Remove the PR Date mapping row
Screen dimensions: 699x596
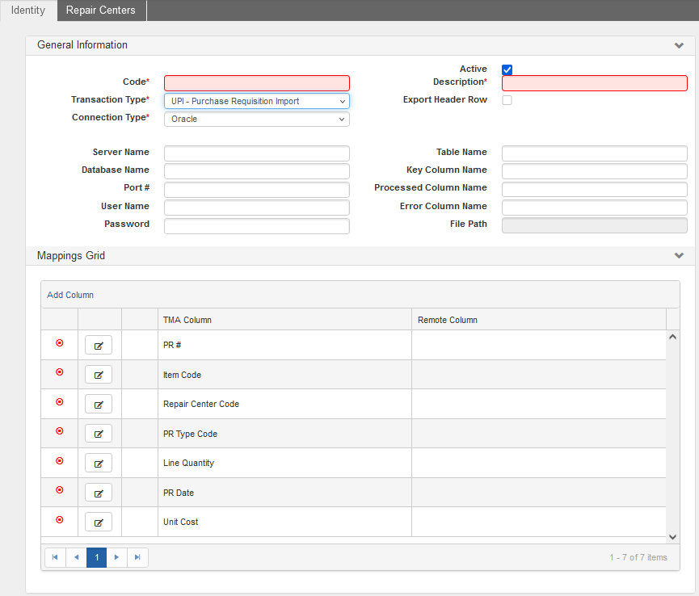pyautogui.click(x=59, y=490)
